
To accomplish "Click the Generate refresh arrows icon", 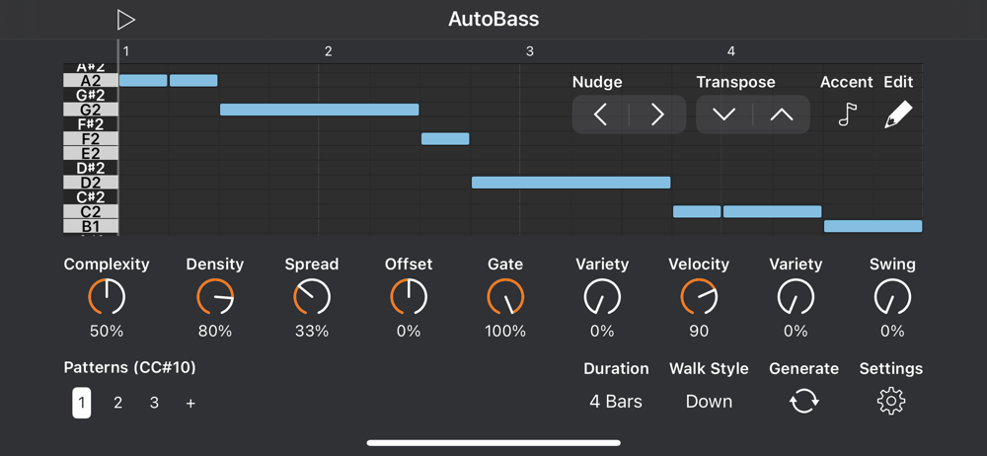I will (x=803, y=401).
